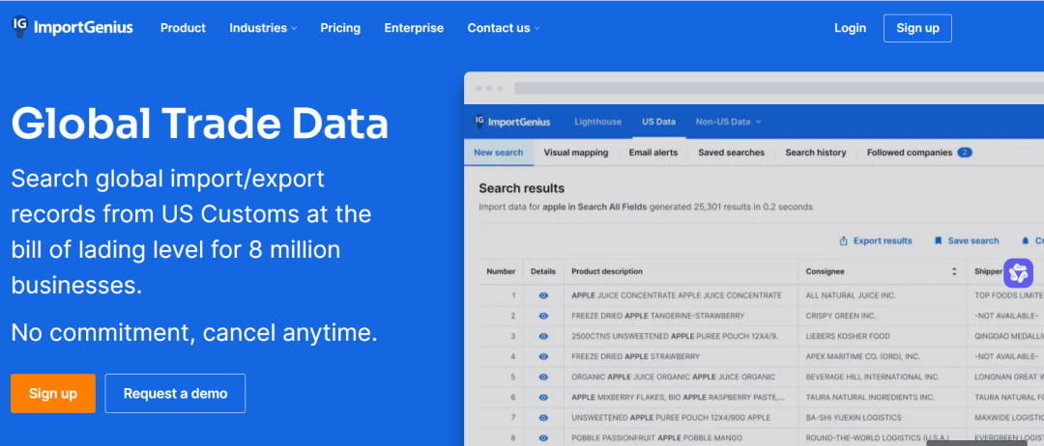
Task: Click BA-SHI YUEXIN LOGISTICS cell
Action: pos(854,417)
